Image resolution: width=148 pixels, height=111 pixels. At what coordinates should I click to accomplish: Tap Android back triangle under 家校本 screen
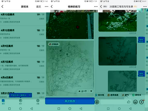pos(32,109)
